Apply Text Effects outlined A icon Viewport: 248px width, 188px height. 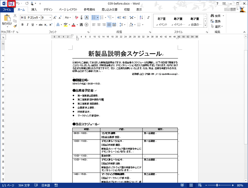tap(58, 25)
